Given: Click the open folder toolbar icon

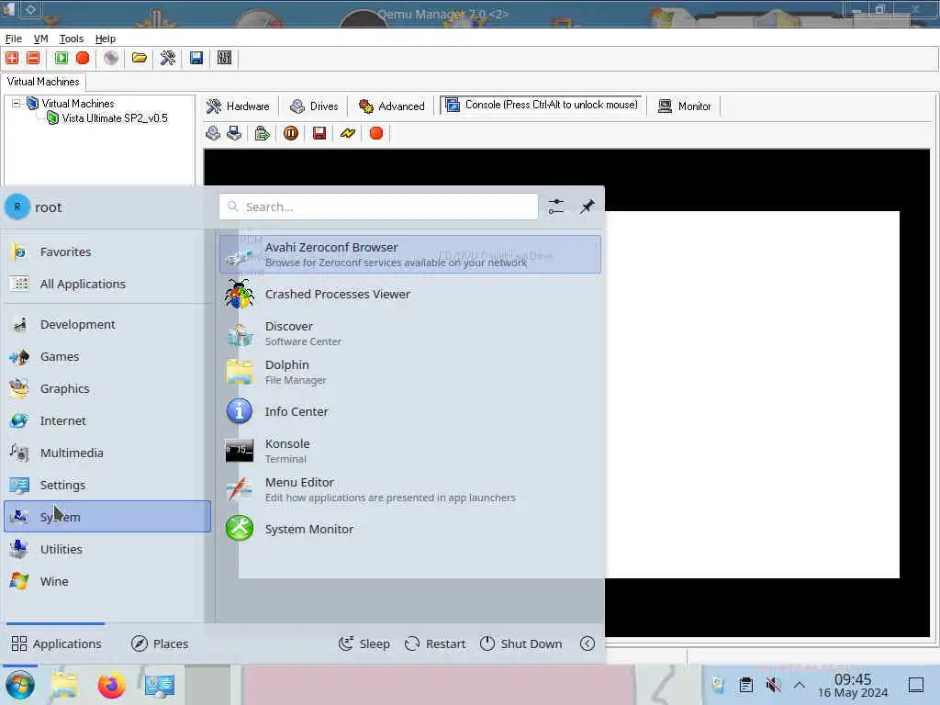Looking at the screenshot, I should tap(140, 58).
